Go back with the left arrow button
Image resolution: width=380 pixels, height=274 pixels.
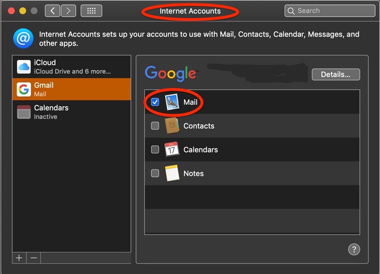(52, 11)
